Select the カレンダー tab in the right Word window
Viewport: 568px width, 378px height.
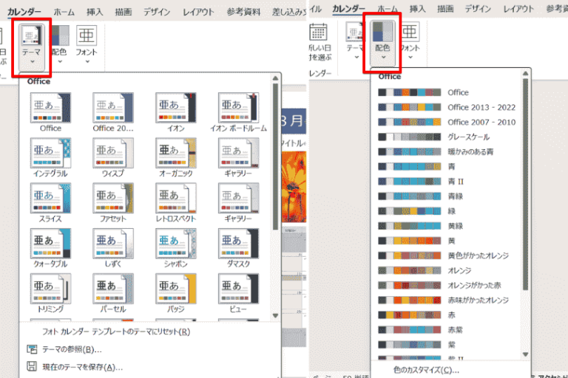pos(348,9)
